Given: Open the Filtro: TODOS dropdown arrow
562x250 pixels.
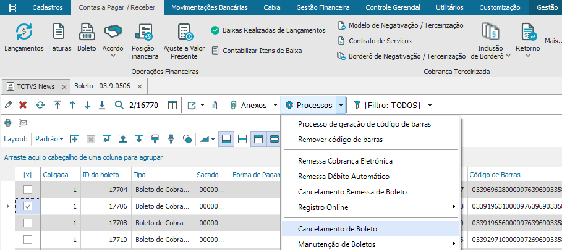Looking at the screenshot, I should point(430,105).
